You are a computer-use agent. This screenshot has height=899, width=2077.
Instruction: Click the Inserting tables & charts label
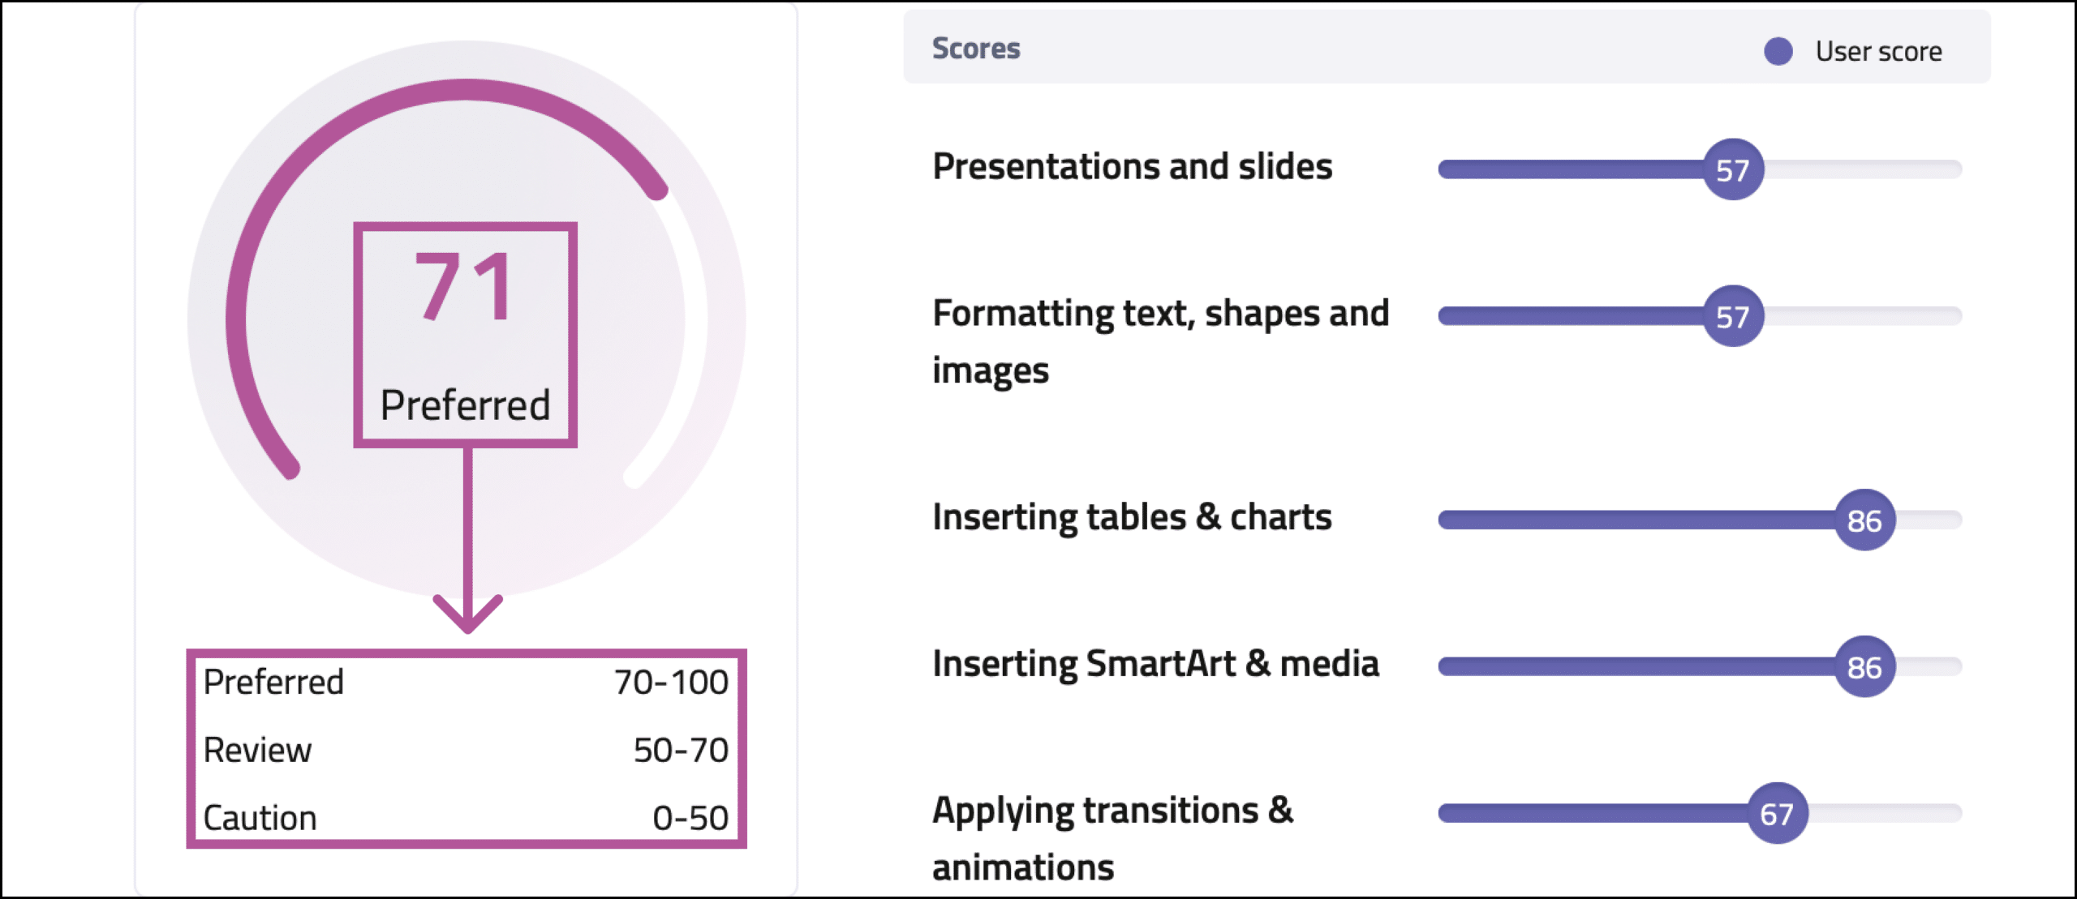[x=1132, y=517]
